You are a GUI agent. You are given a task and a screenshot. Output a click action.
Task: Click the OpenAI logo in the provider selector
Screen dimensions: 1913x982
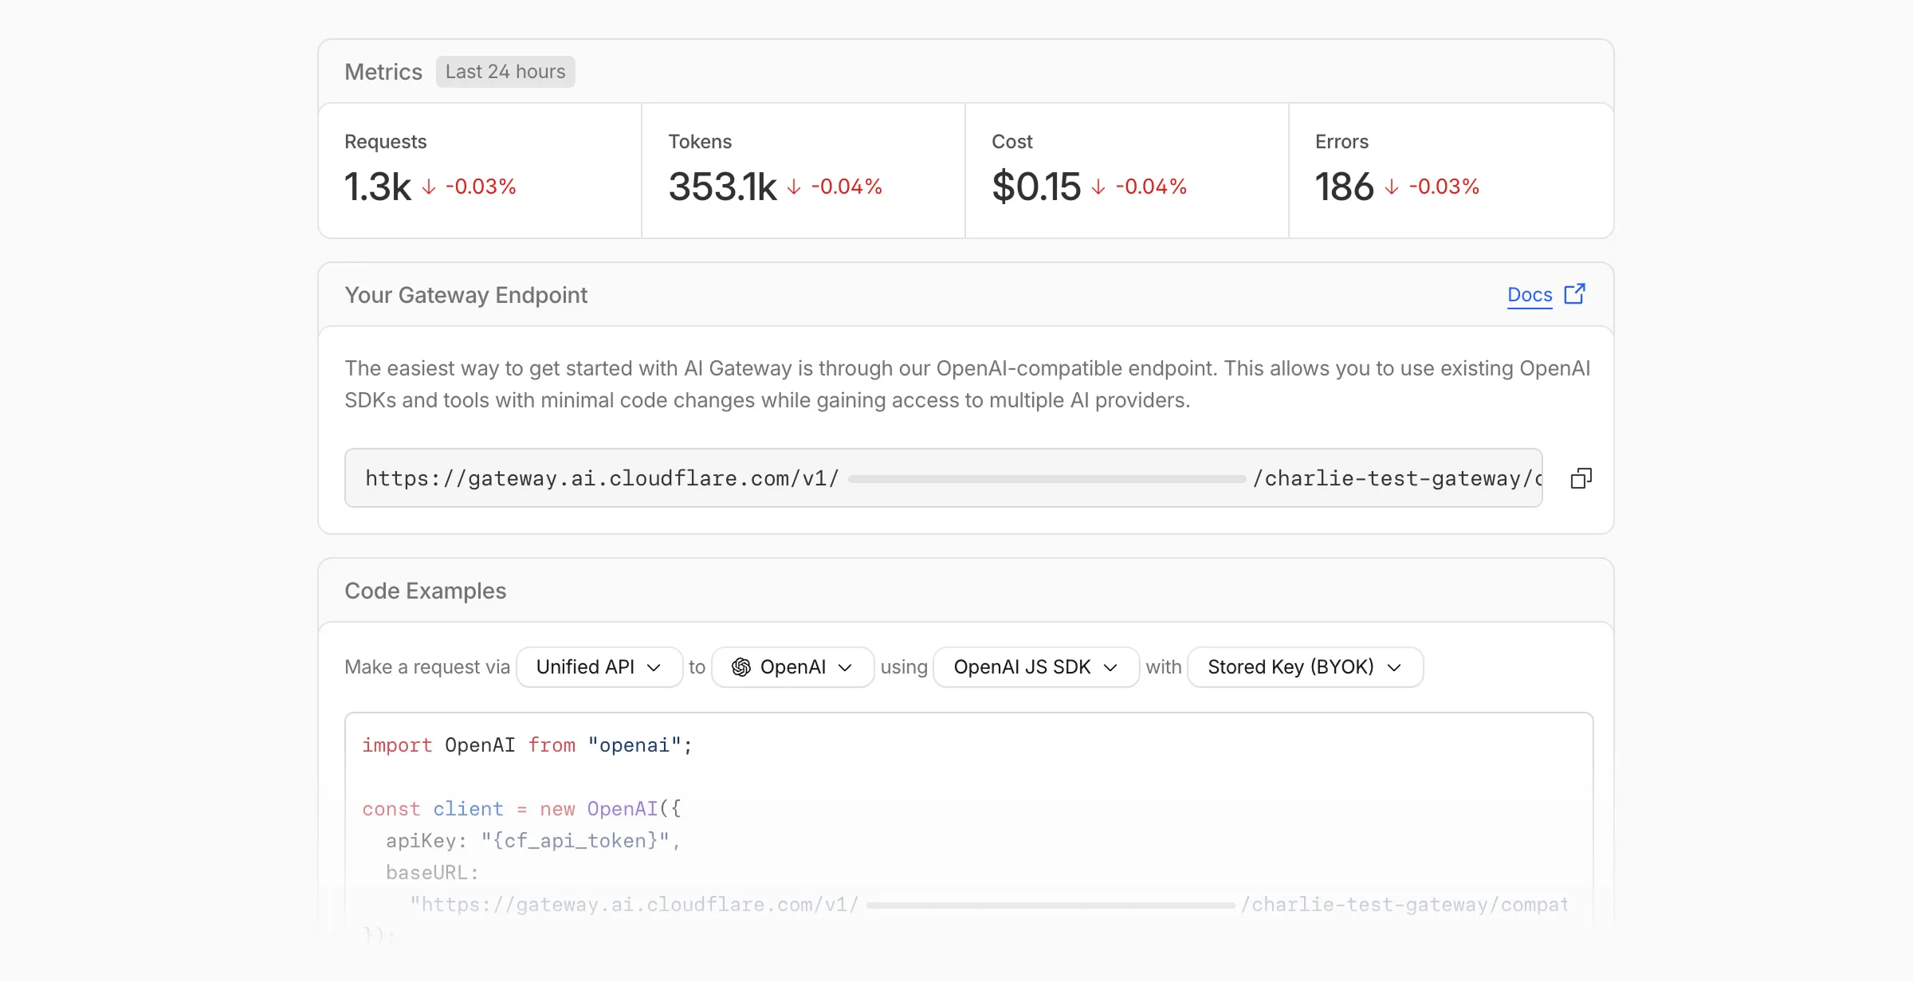coord(740,667)
